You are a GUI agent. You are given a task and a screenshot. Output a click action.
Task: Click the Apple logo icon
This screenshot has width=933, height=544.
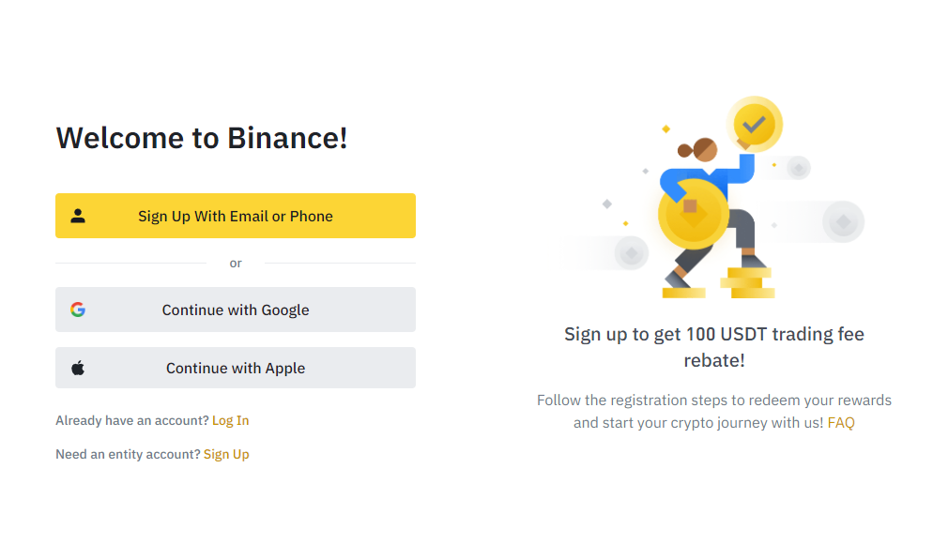pos(78,368)
